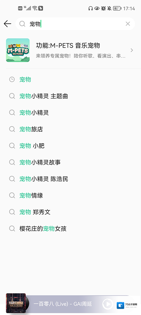141x315 pixels.
Task: Select suggestion 宠物 郑秀文
Action: (x=70, y=212)
